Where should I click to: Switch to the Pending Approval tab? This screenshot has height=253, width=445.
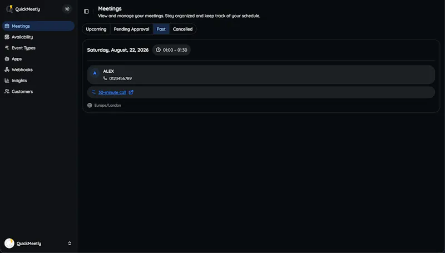click(131, 29)
